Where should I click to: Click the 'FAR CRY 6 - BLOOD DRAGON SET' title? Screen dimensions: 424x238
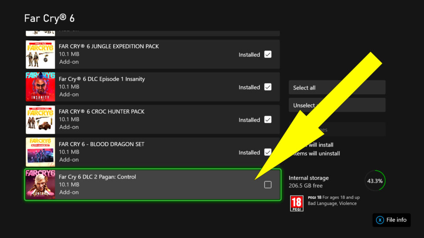pos(102,144)
